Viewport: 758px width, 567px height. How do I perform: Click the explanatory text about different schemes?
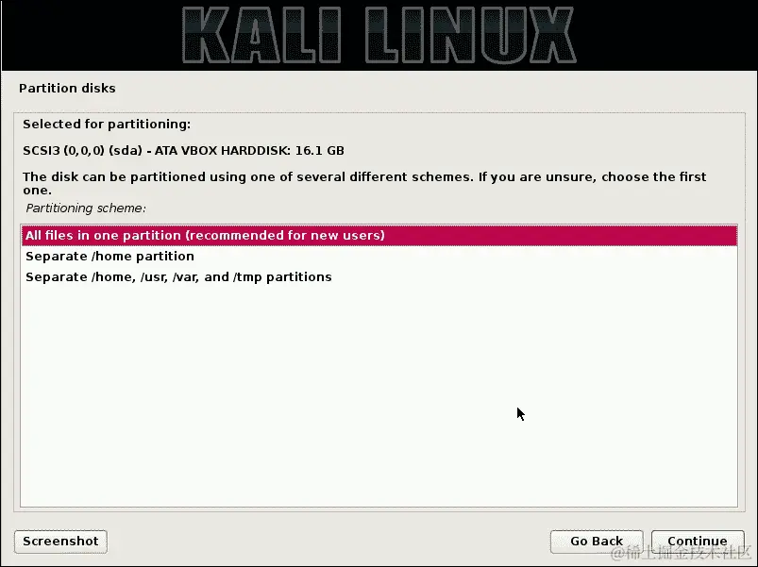coord(364,184)
